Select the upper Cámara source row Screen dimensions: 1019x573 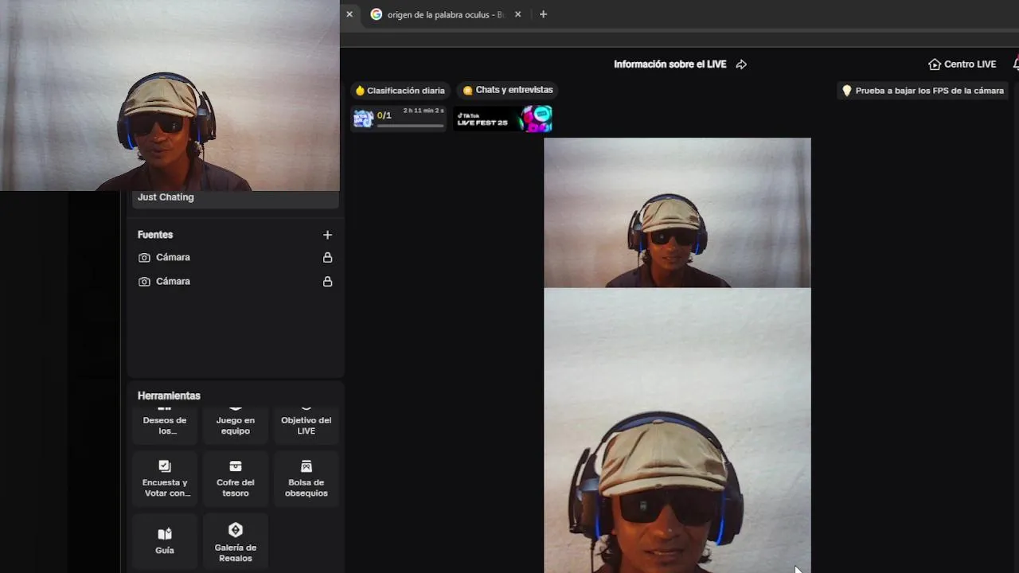235,258
